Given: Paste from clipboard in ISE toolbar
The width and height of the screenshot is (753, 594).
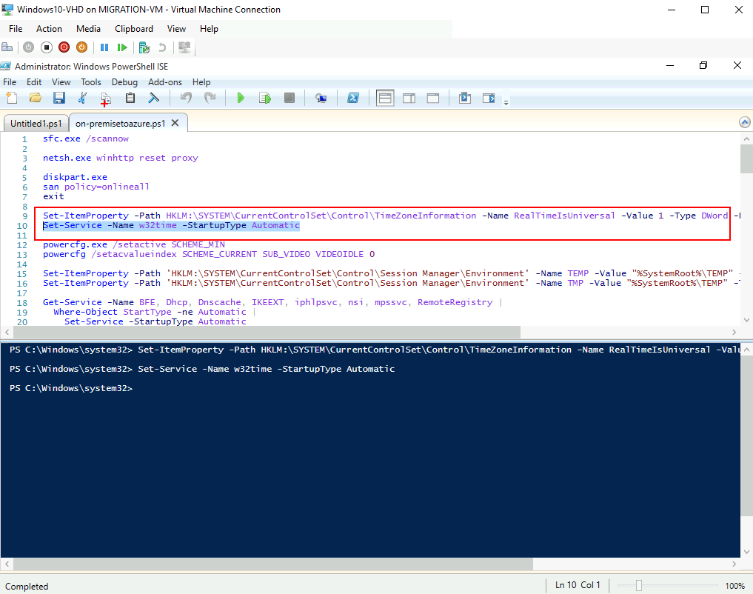Looking at the screenshot, I should (x=130, y=98).
